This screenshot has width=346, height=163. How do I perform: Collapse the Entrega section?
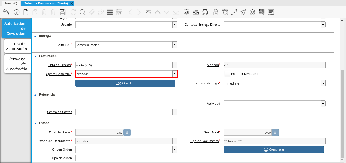coord(35,36)
